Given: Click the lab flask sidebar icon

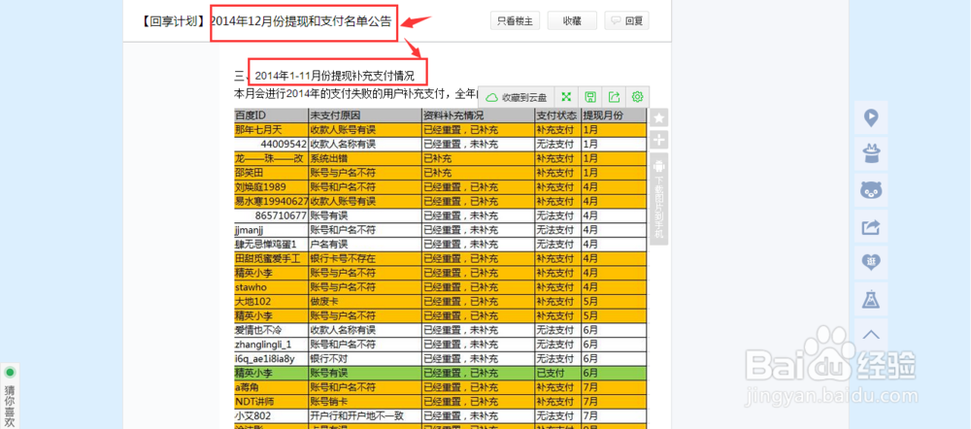Looking at the screenshot, I should point(871,299).
